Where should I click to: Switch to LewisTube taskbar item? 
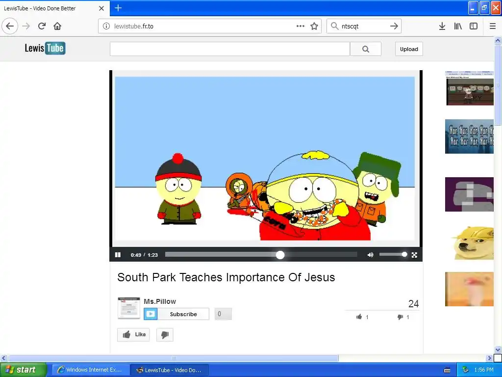[x=170, y=370]
